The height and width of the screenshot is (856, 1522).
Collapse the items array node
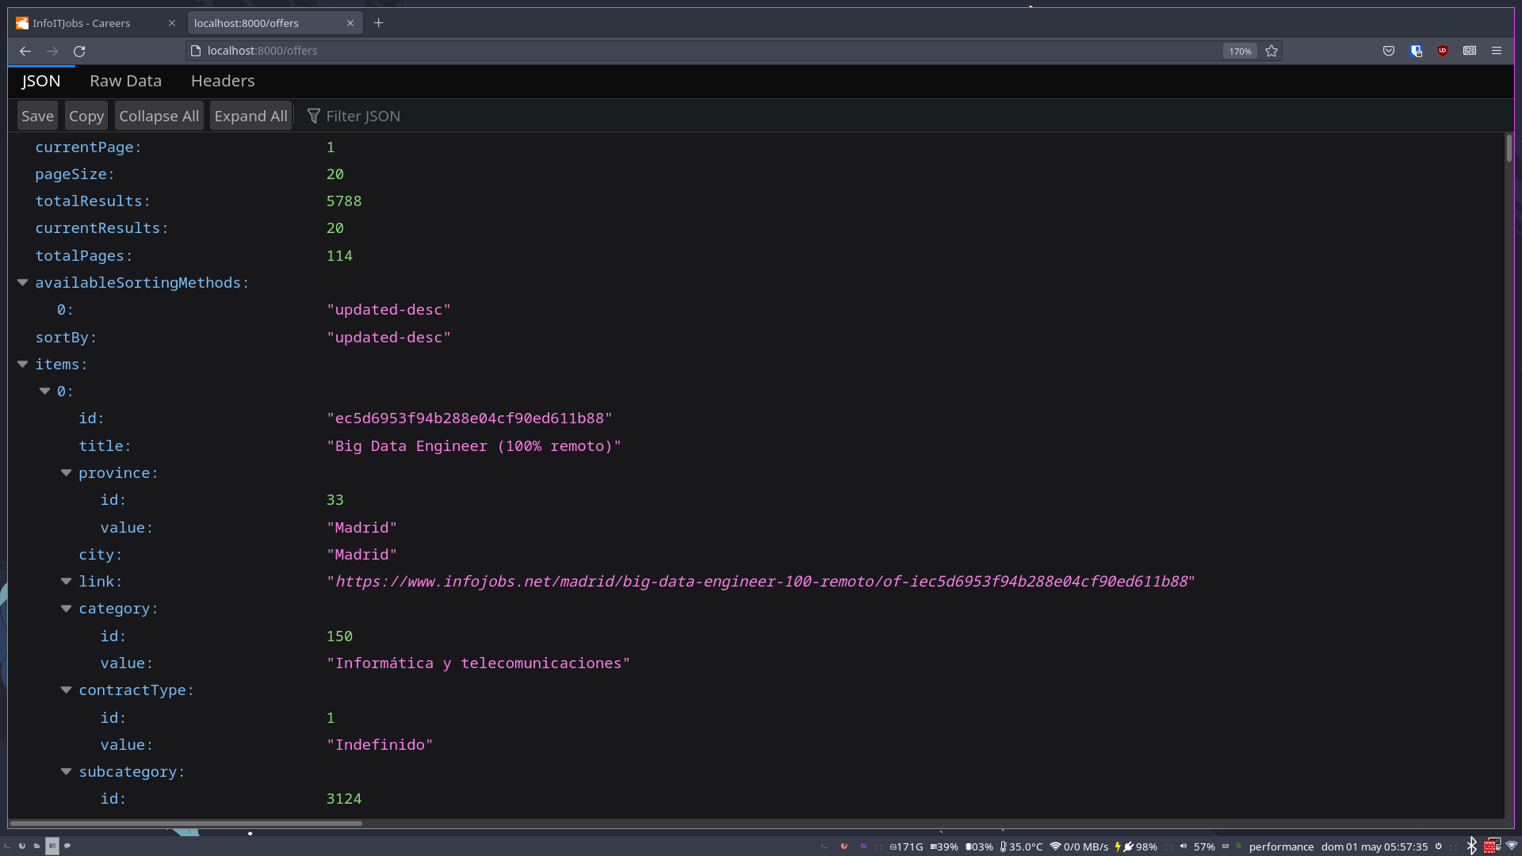23,365
